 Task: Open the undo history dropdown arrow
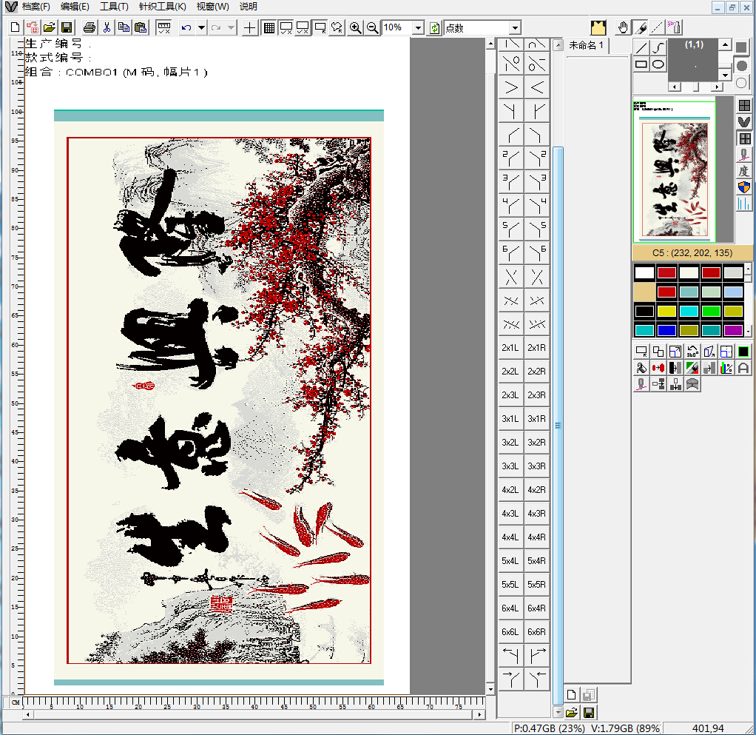pos(201,27)
